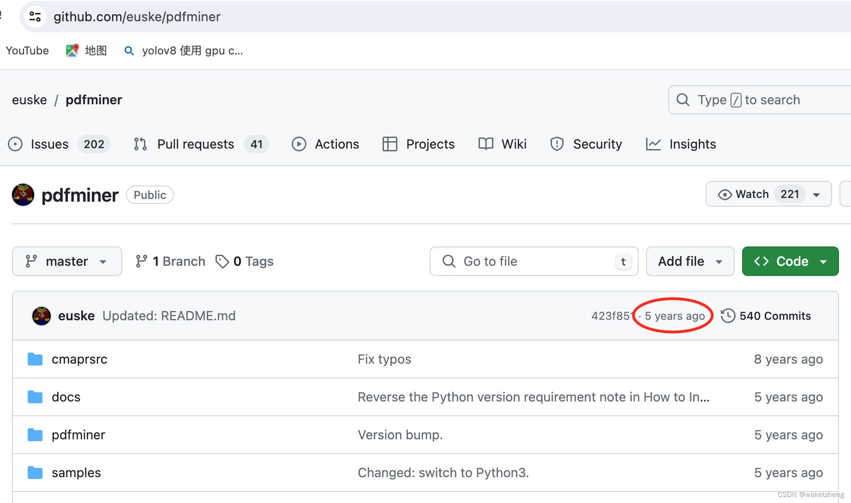Click the Watch eye icon
Image resolution: width=851 pixels, height=503 pixels.
[x=725, y=194]
